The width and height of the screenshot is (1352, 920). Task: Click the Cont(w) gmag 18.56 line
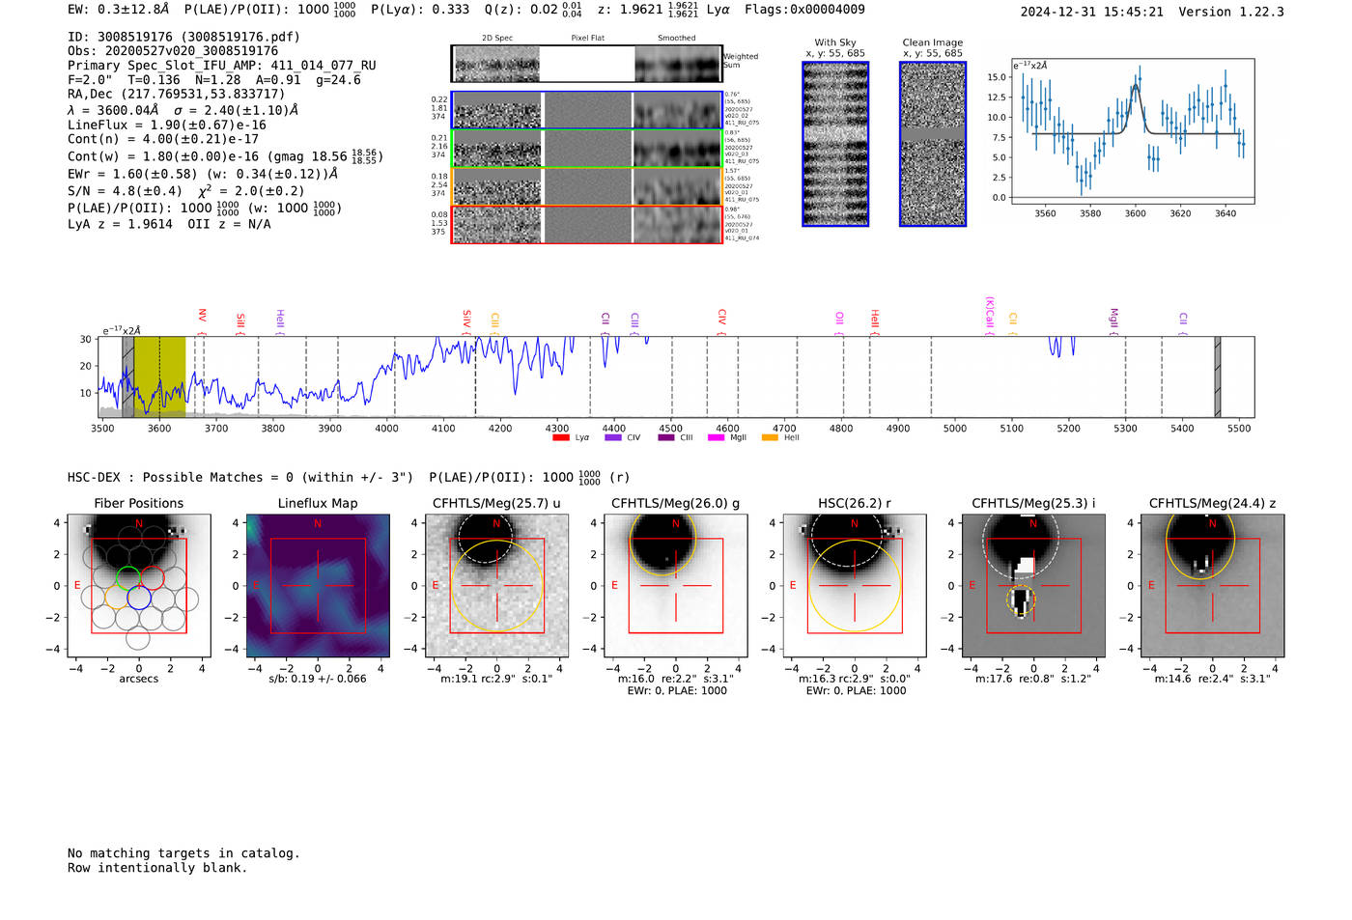point(225,155)
